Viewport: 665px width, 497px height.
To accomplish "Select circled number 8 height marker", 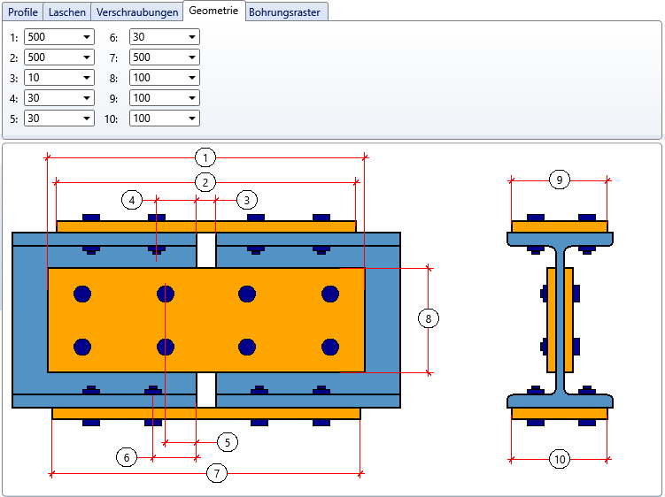I will [429, 318].
